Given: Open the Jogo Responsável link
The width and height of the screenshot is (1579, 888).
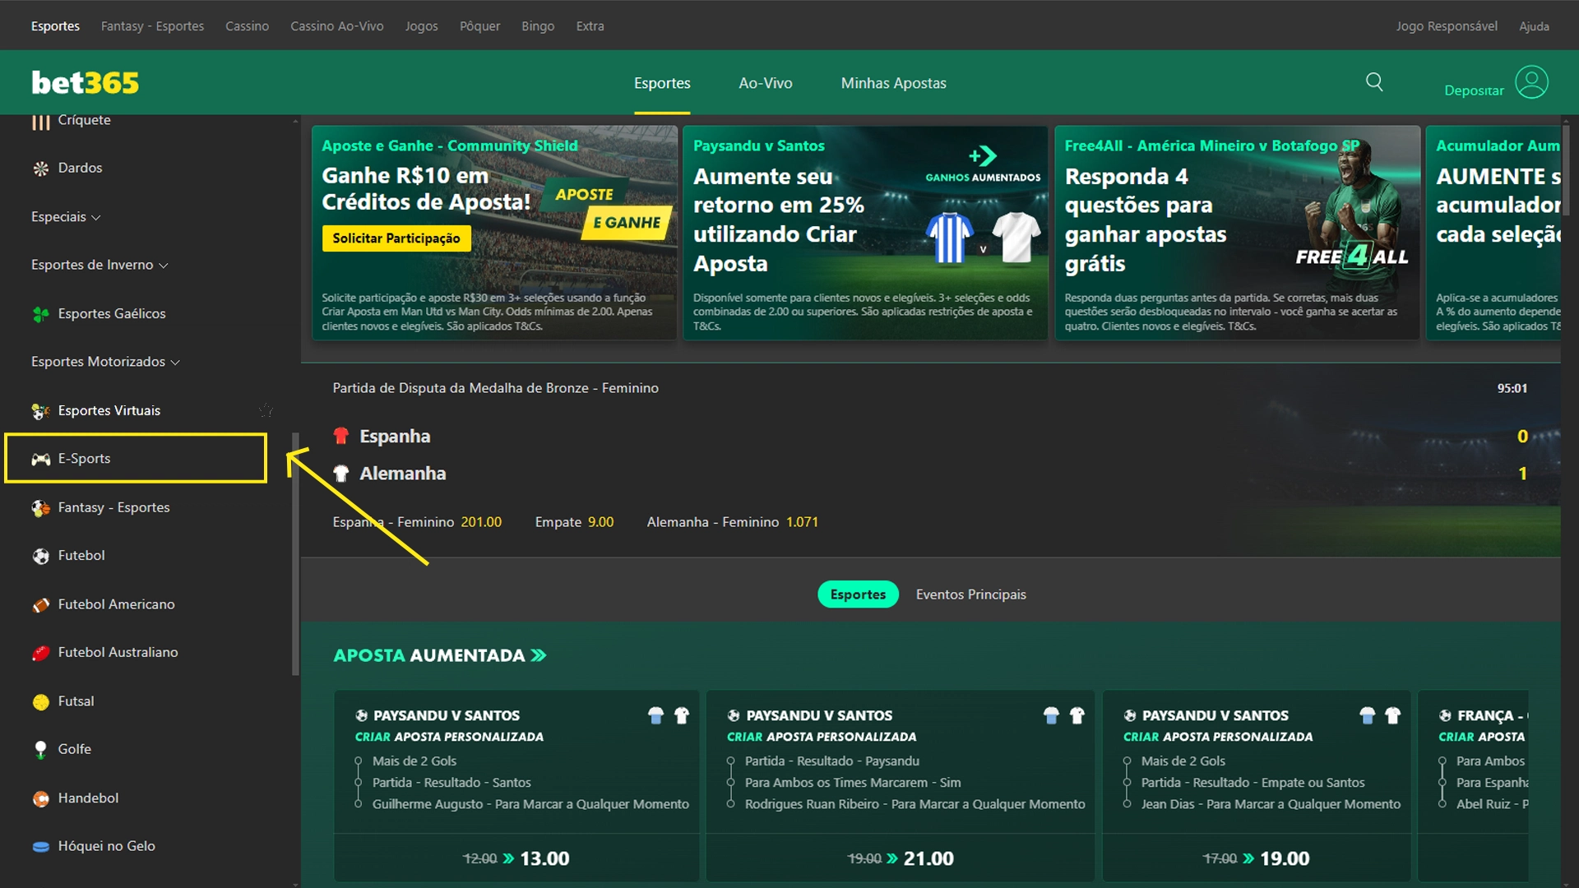Looking at the screenshot, I should pos(1446,26).
